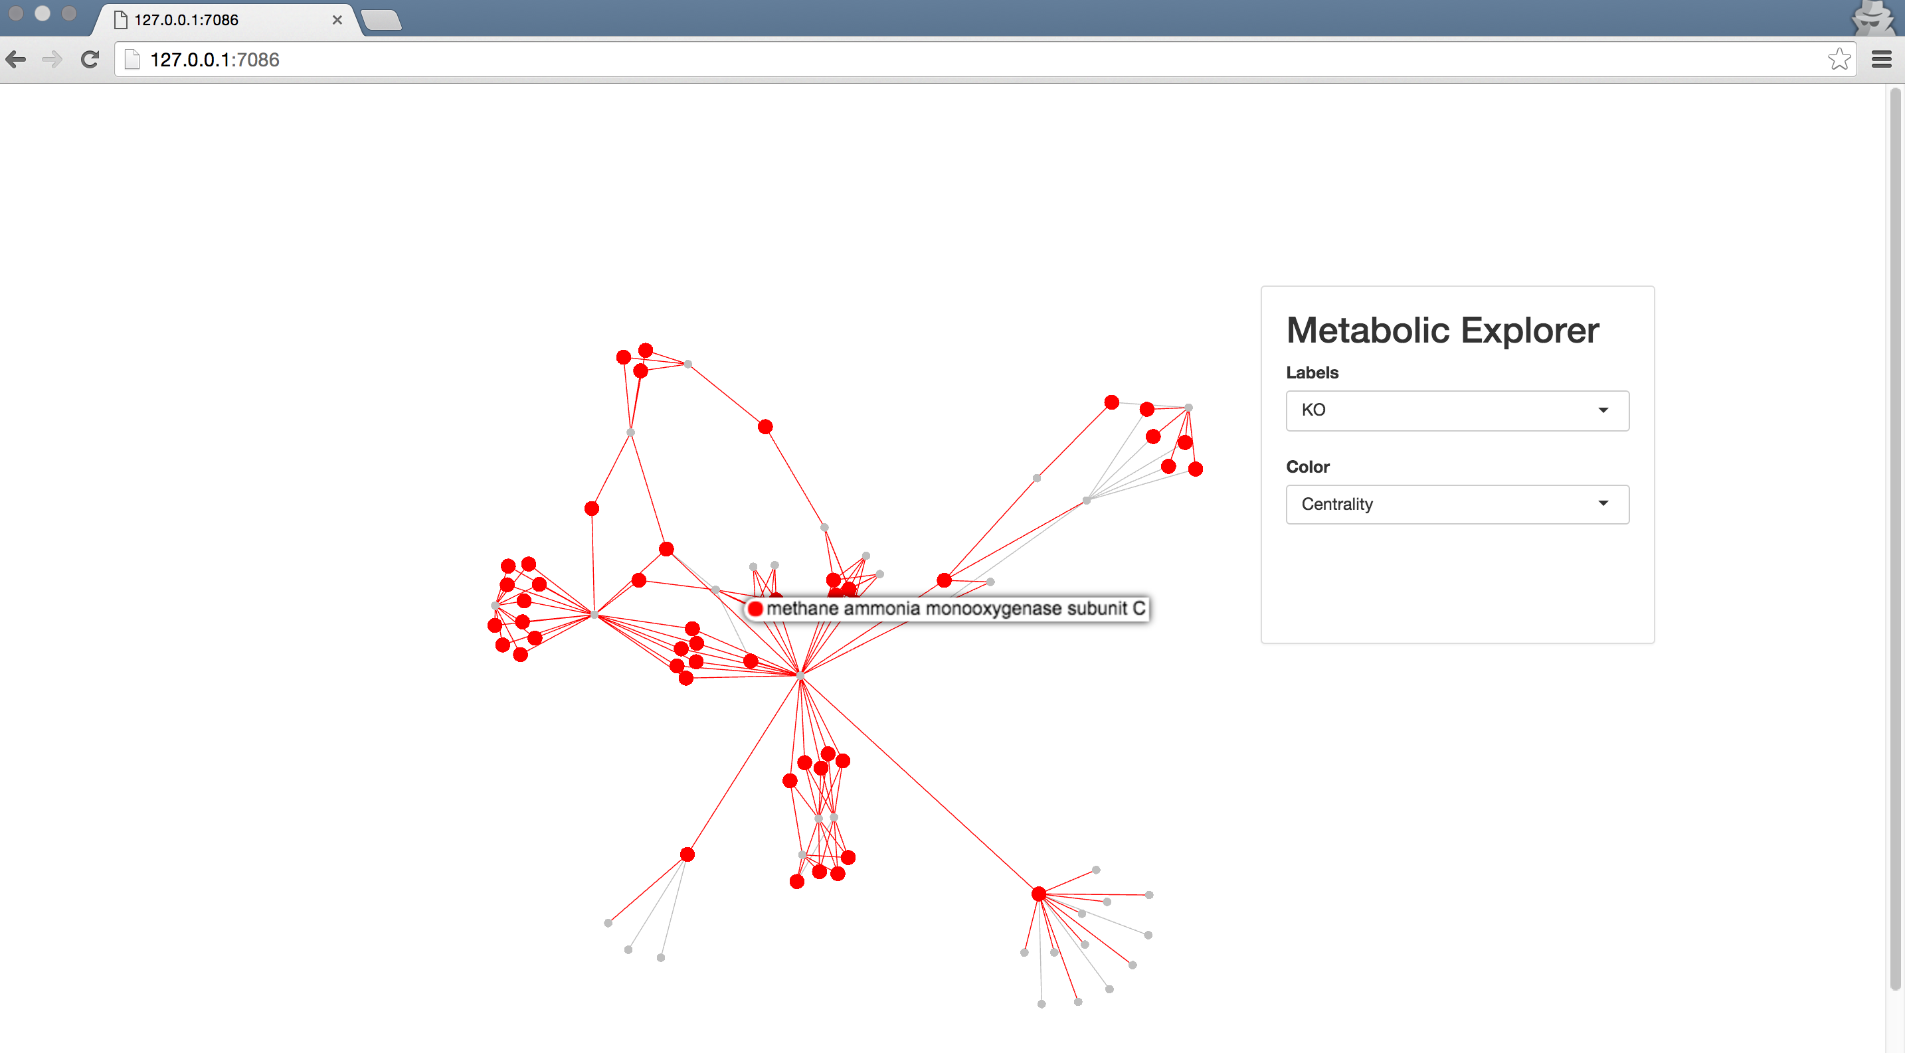Click the browser forward arrow
1905x1053 pixels.
pyautogui.click(x=52, y=59)
